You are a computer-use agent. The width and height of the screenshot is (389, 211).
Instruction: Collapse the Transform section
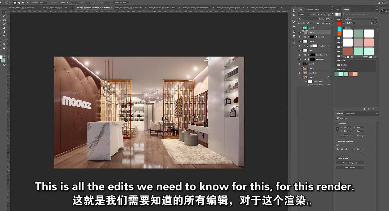336,123
